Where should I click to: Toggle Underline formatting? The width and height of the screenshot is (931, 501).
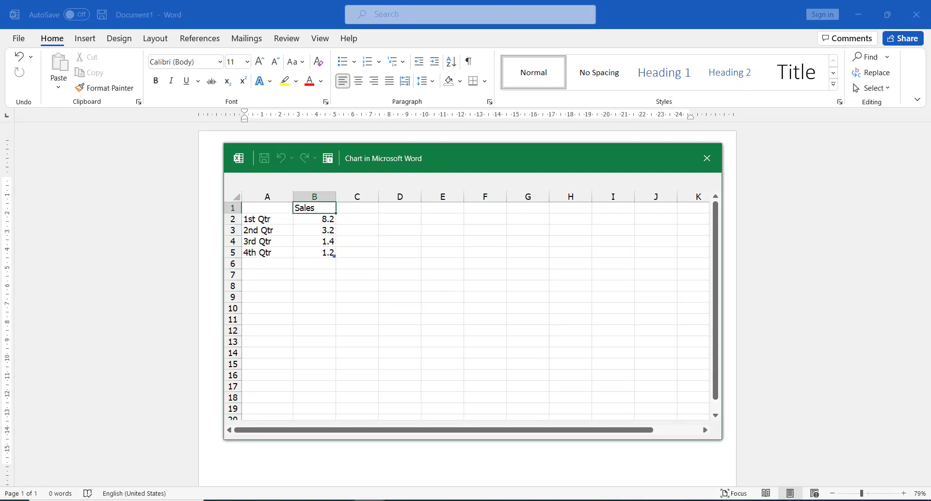(186, 81)
